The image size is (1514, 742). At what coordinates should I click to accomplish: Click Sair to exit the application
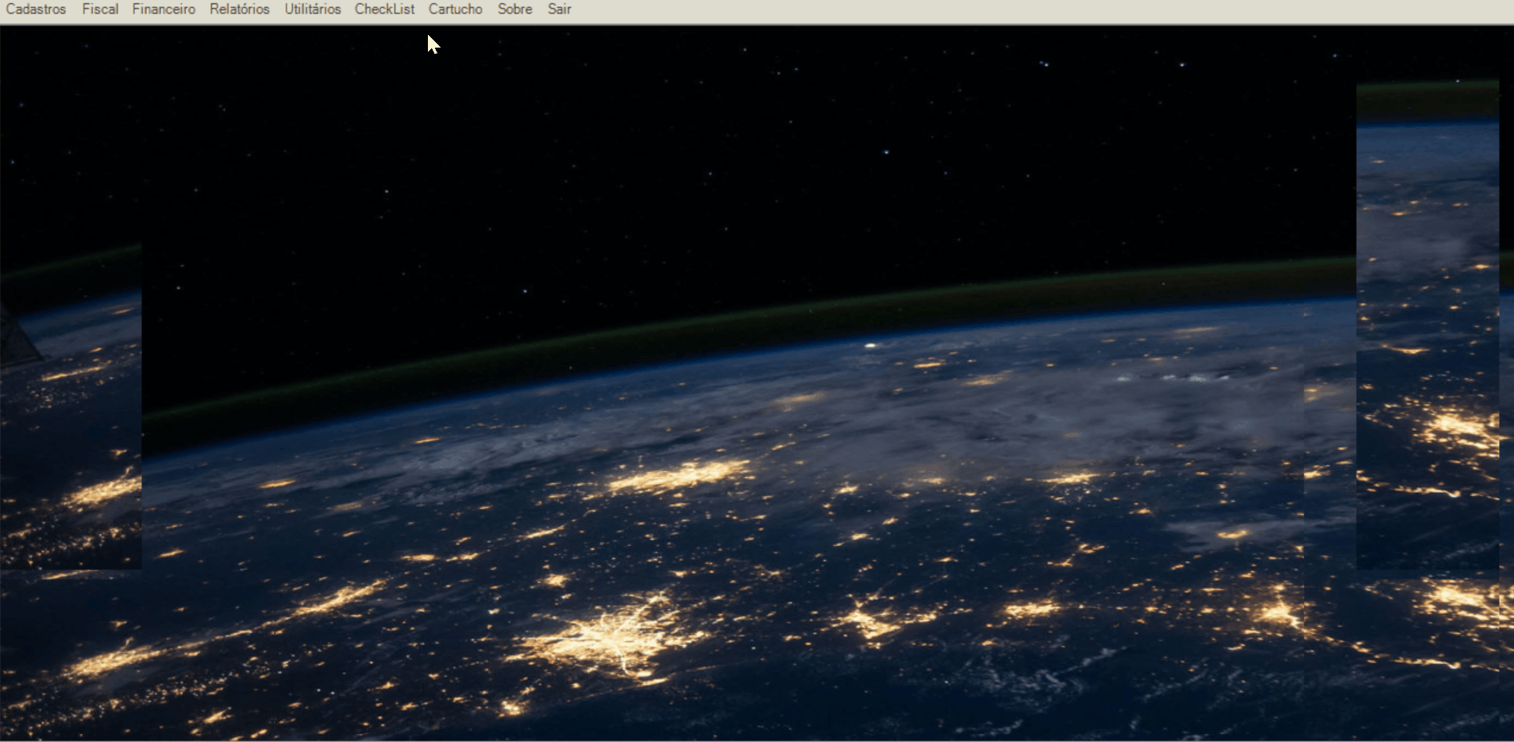(x=560, y=10)
